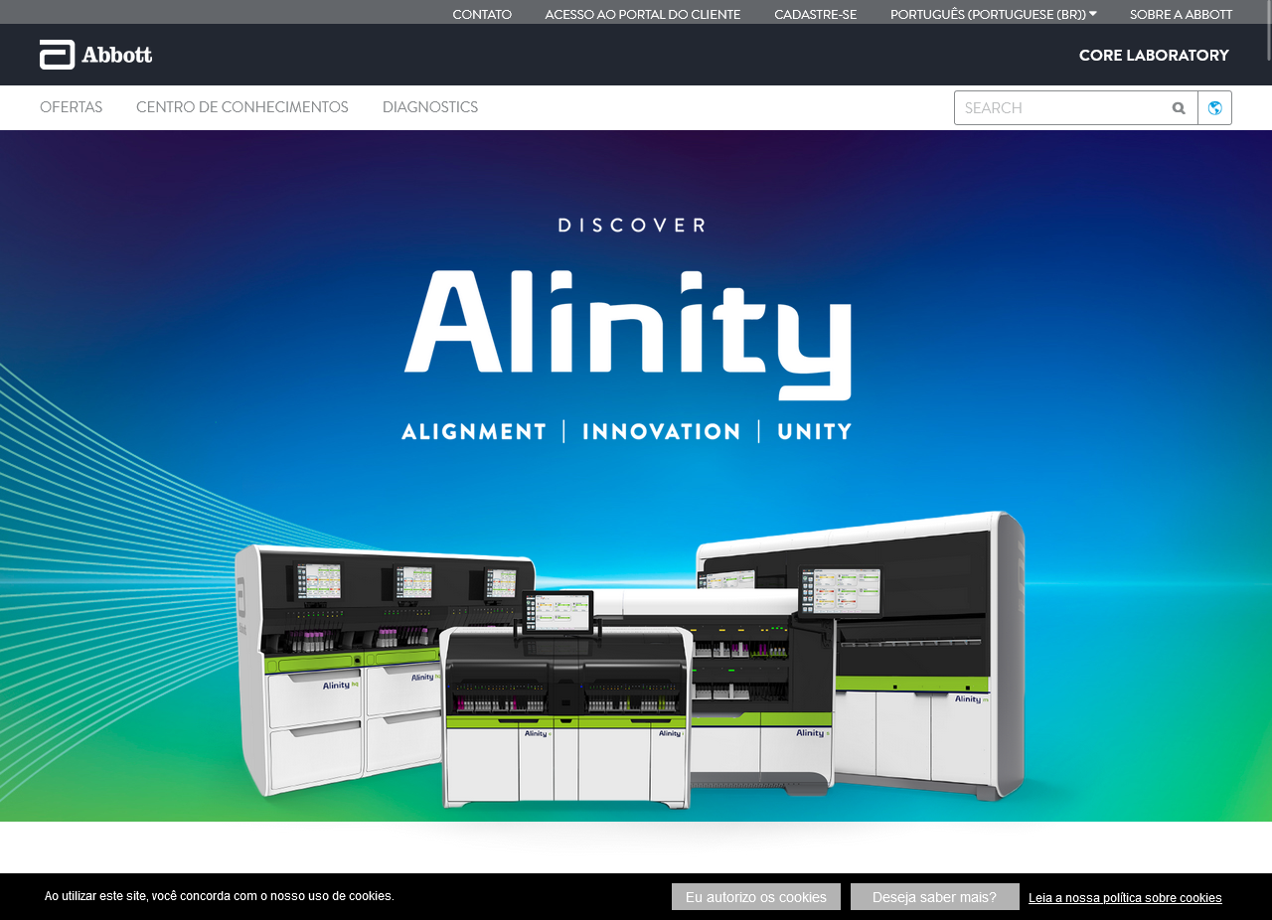This screenshot has width=1272, height=920.
Task: Click the Cadastre-se link
Action: [815, 14]
